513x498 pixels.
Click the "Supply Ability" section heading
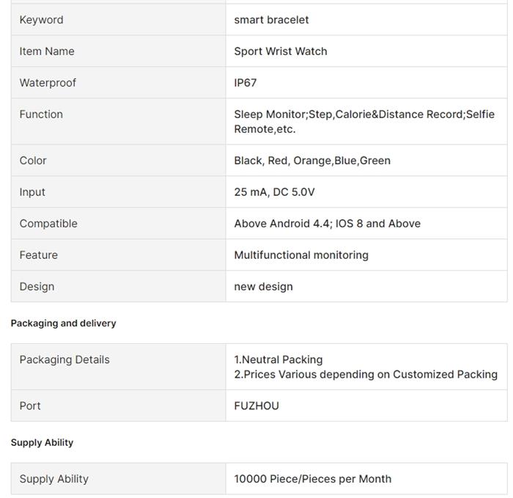(42, 443)
